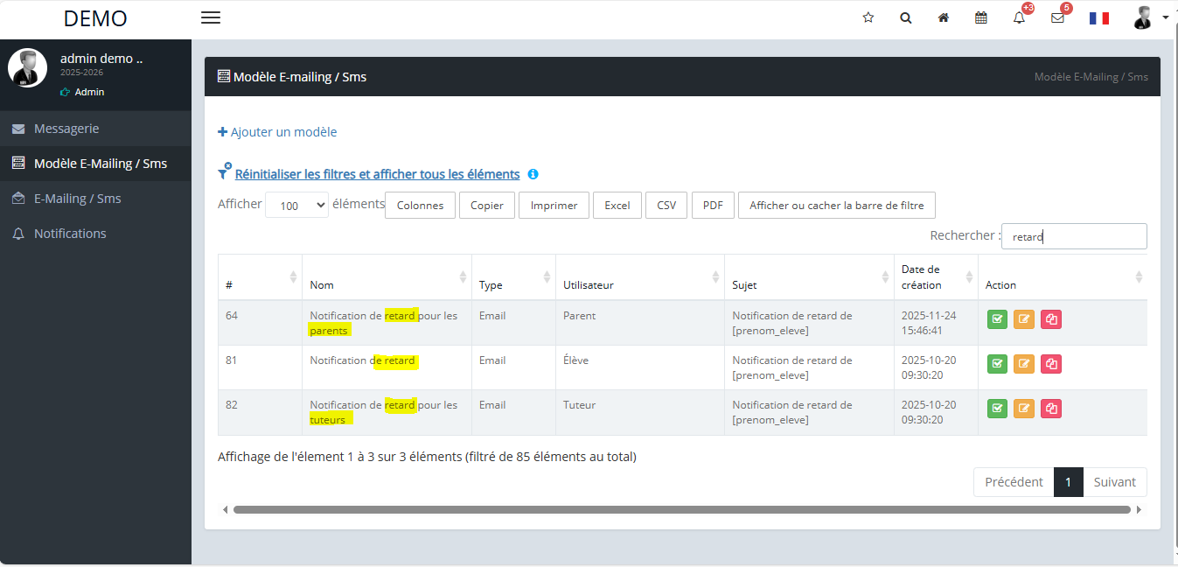Open the French flag language selector
Image resolution: width=1178 pixels, height=567 pixels.
[1099, 17]
